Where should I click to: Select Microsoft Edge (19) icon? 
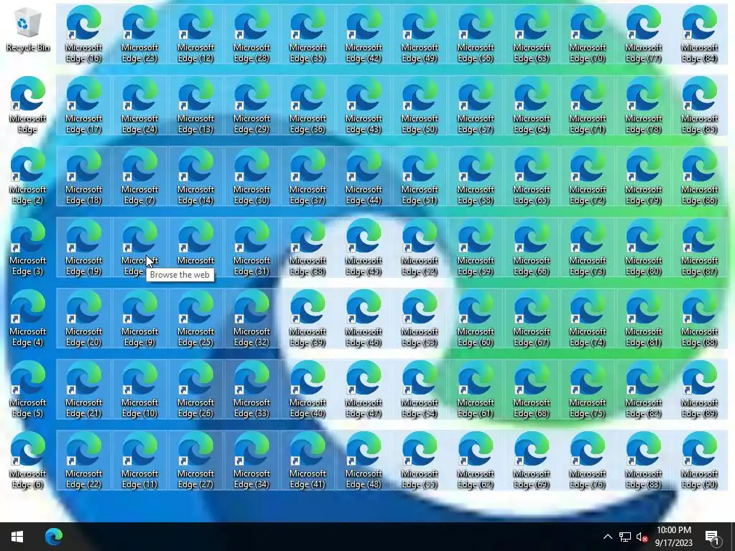[x=83, y=248]
